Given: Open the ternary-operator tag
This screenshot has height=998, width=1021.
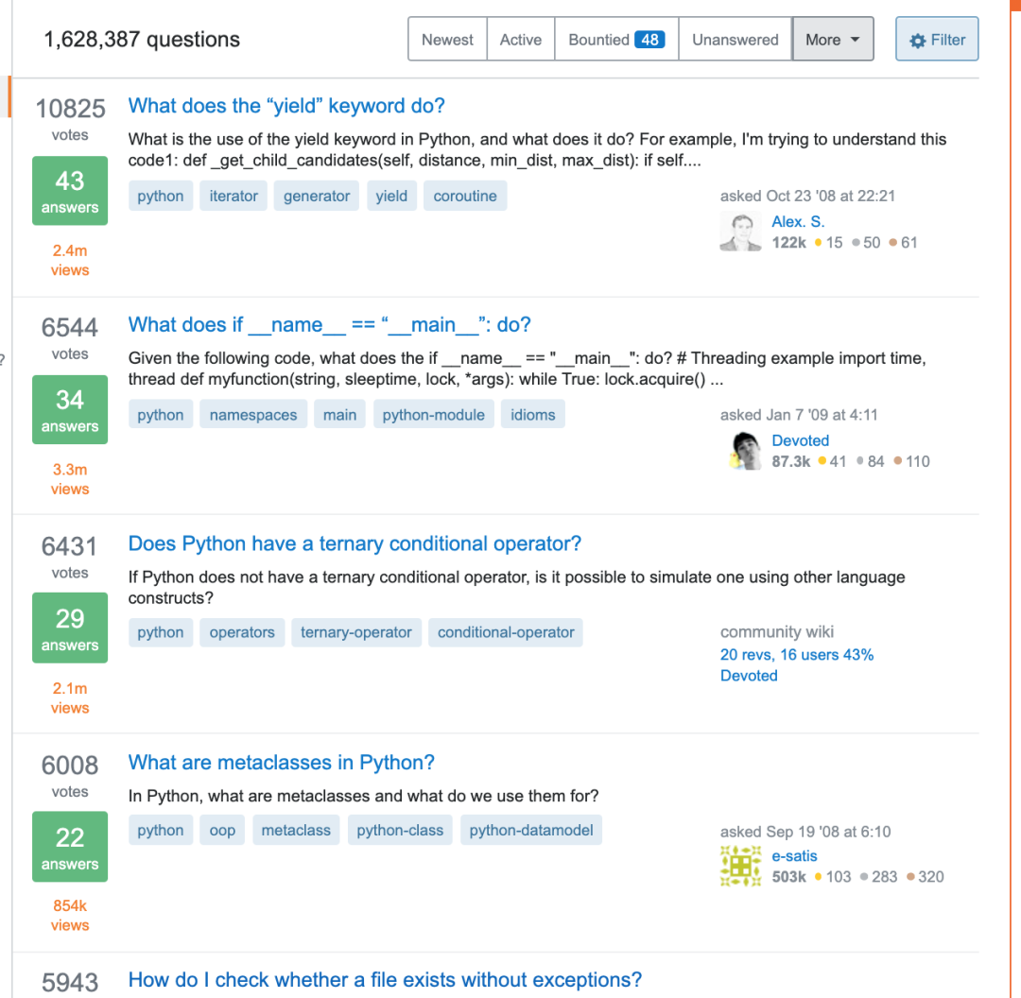Looking at the screenshot, I should tap(356, 632).
